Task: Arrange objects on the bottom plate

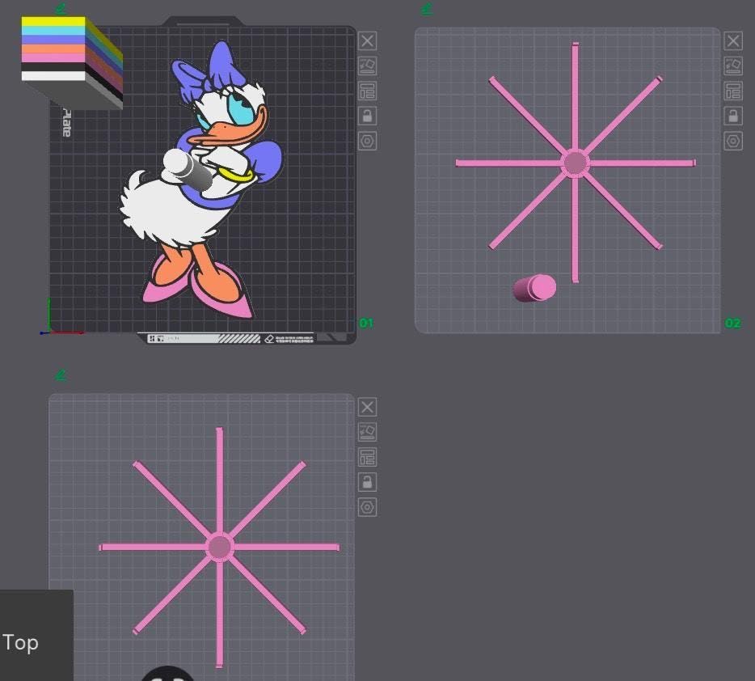Action: coord(367,457)
